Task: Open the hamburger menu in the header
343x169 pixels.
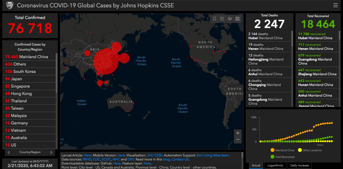Action: (335, 5)
